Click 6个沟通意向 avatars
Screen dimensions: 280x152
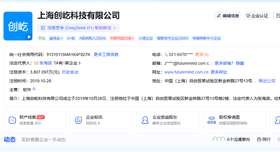coord(219,139)
